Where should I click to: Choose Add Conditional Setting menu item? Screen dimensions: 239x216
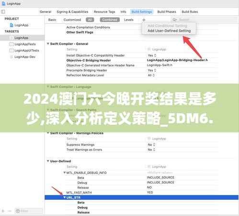tap(167, 26)
